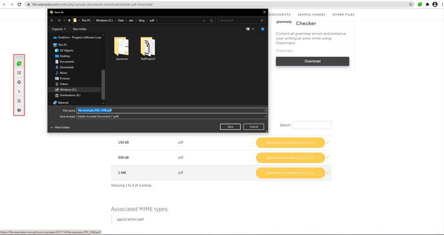Collapse the dialog using Hide Folders

pos(60,127)
